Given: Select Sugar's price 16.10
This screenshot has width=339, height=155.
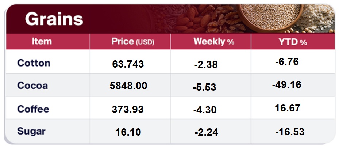Looking at the screenshot, I should (x=128, y=131).
